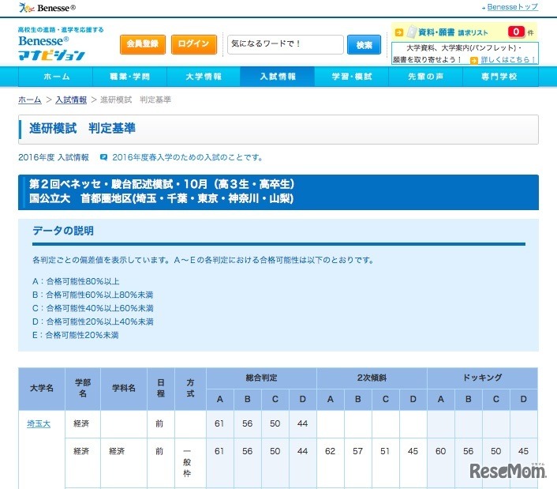
Task: Click the 2次傾斜 A value 62
Action: coord(330,451)
